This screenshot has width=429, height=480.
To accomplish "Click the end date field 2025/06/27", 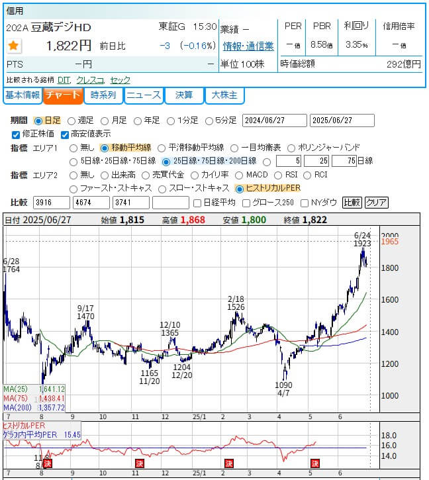I will (342, 120).
